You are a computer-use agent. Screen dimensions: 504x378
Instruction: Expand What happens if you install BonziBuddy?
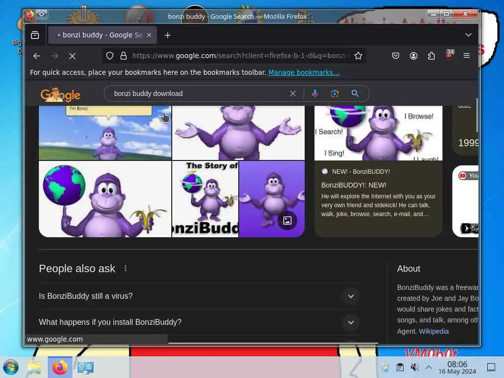point(199,322)
